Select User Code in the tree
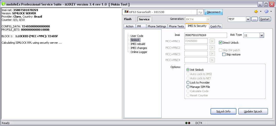 (x=137, y=36)
